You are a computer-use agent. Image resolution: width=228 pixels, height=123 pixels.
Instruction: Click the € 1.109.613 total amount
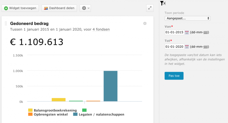tap(36, 42)
